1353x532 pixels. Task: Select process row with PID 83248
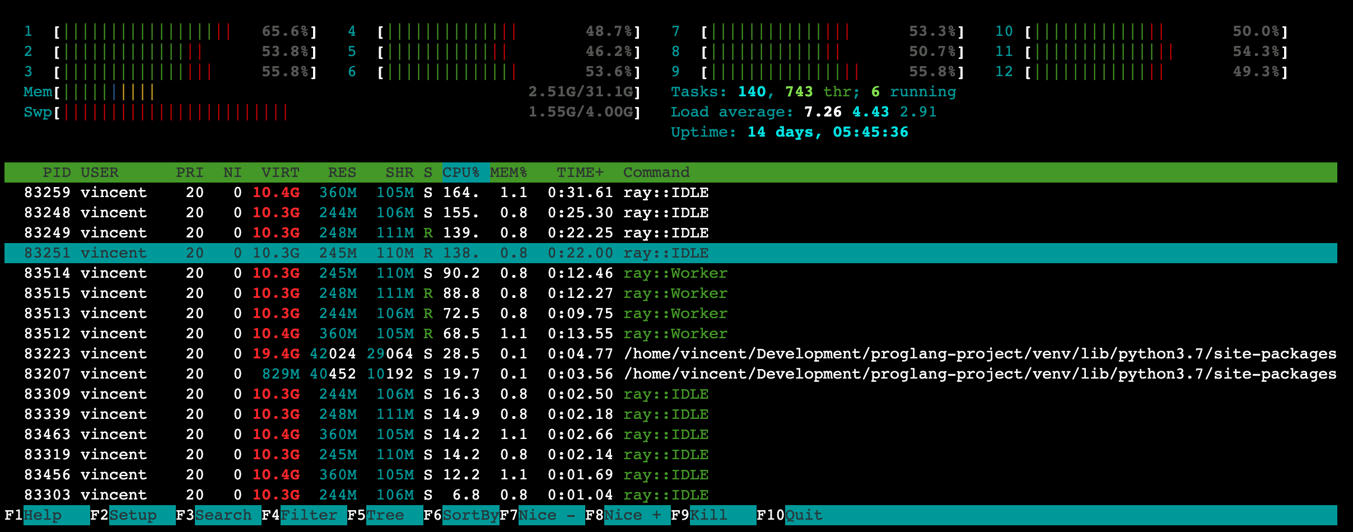(x=671, y=213)
